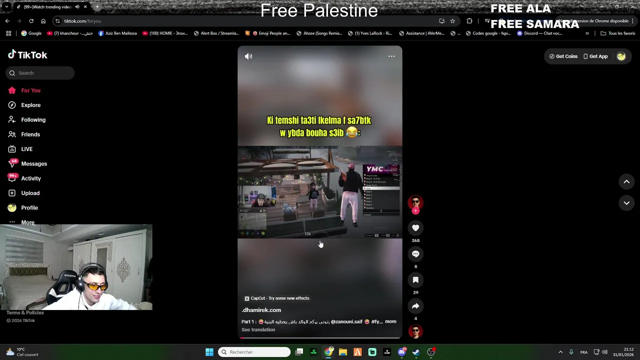Open the taskbar volume control
Screen dimensions: 640x360
tap(604, 352)
